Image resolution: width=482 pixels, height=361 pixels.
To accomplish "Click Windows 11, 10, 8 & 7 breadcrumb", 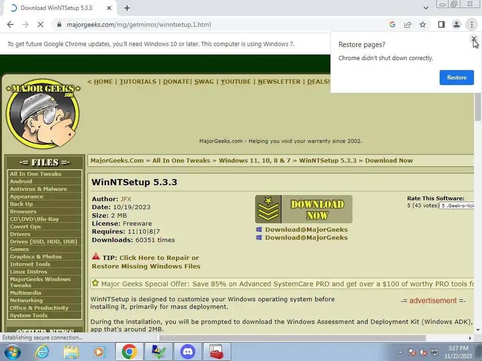I will [x=255, y=161].
